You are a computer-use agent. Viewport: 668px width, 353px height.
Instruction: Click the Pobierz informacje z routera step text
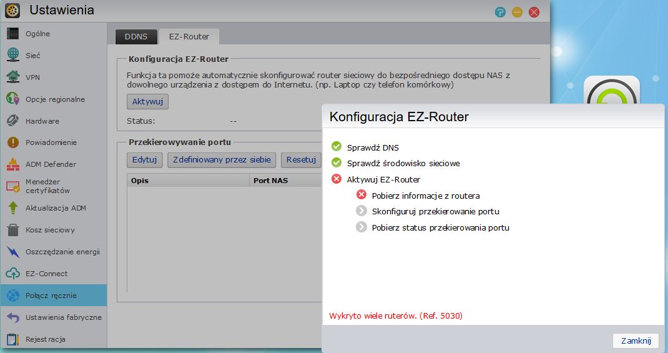click(x=426, y=196)
